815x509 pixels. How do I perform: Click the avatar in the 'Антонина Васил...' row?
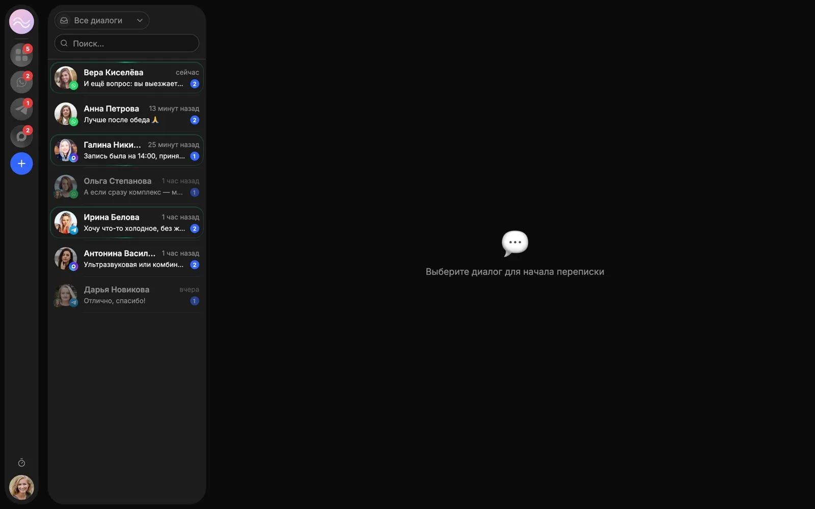pos(66,259)
